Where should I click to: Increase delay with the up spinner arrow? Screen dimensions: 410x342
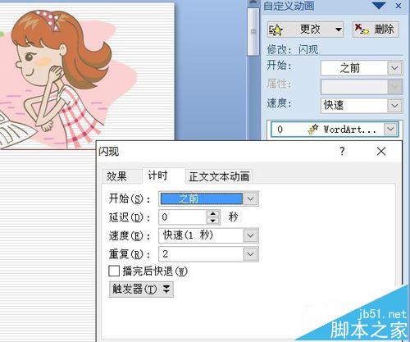[x=213, y=214]
